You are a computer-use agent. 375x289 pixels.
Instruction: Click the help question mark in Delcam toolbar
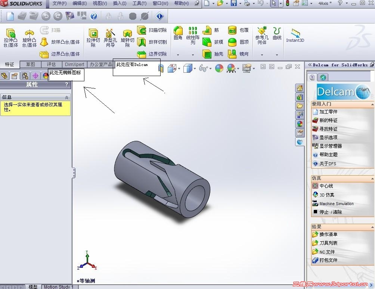pos(94,16)
